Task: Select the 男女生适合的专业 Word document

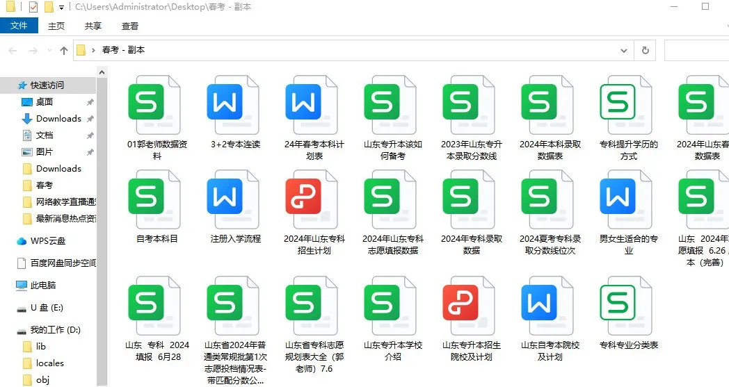Action: [x=626, y=199]
